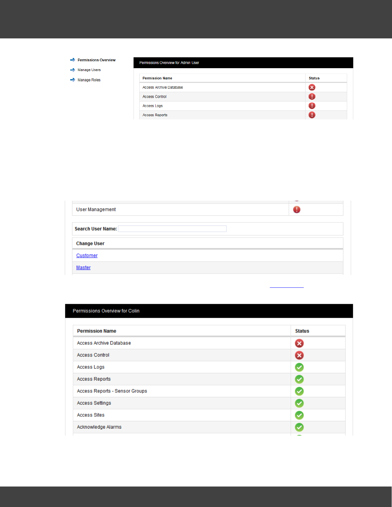
Task: Click 'Permission Name' column header in Admin table
Action: tap(157, 78)
